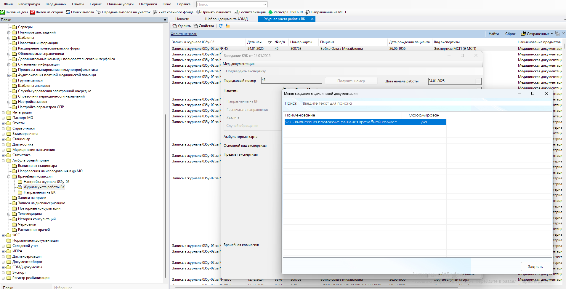Click the Вид экспертизы column header
Viewport: 566px width, 289px height.
474,42
